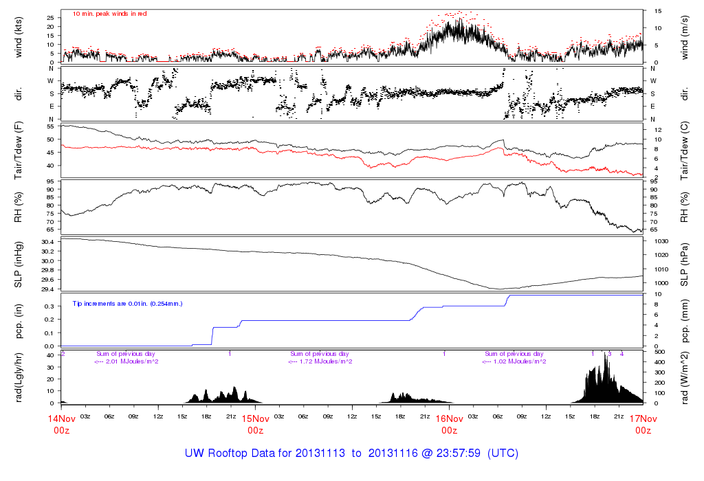Select the '1030' hPa axis value

click(x=662, y=241)
